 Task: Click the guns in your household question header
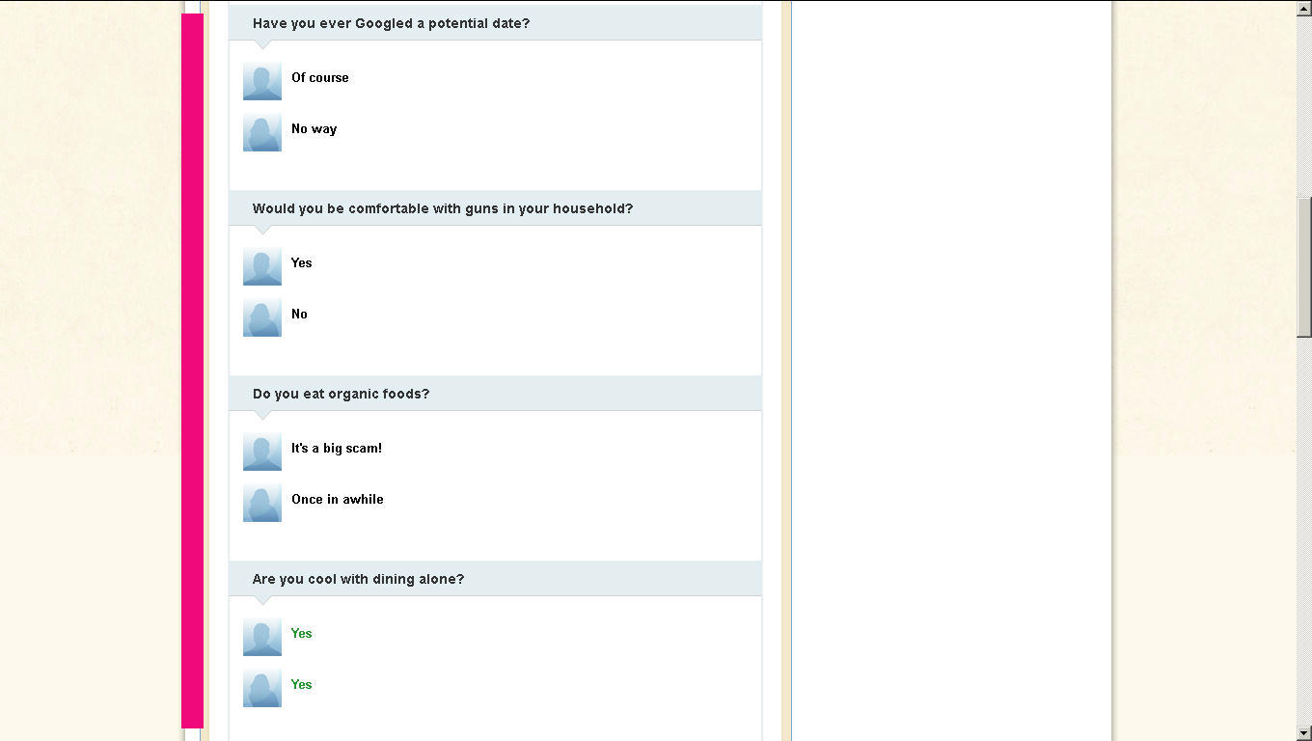(x=443, y=208)
